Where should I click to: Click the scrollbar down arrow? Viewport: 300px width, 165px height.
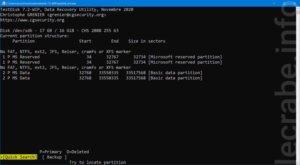(298, 163)
